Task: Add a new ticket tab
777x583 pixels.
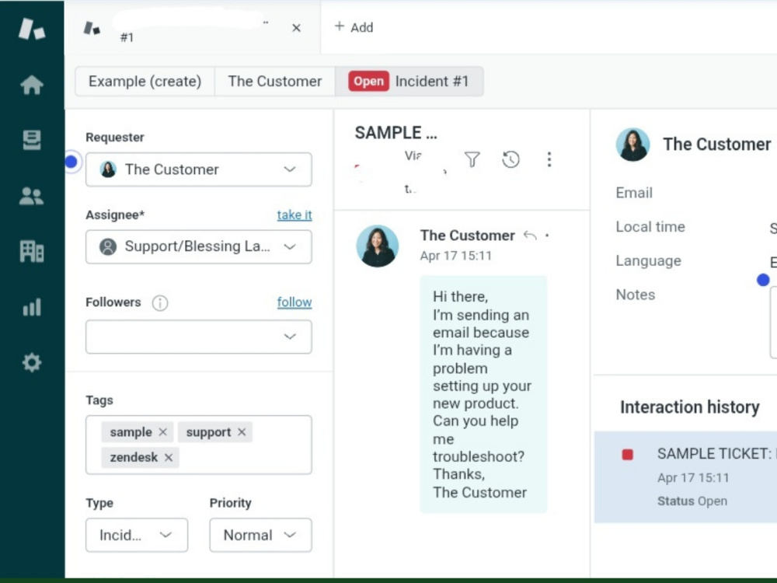Action: pyautogui.click(x=354, y=27)
